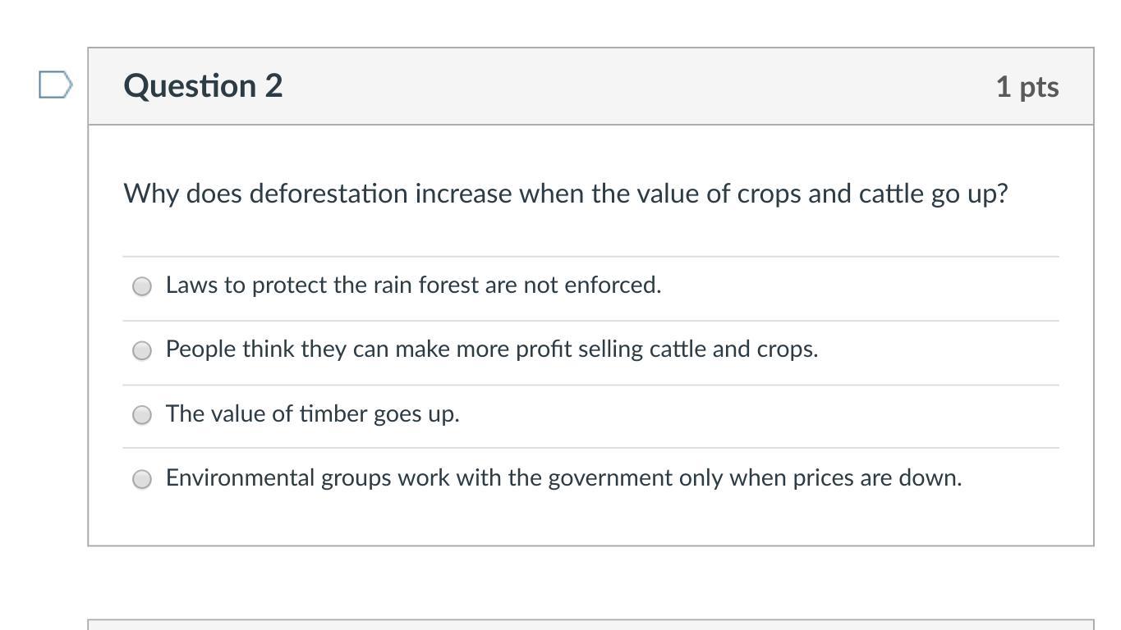Select "The value of timber goes up" radio

click(142, 414)
